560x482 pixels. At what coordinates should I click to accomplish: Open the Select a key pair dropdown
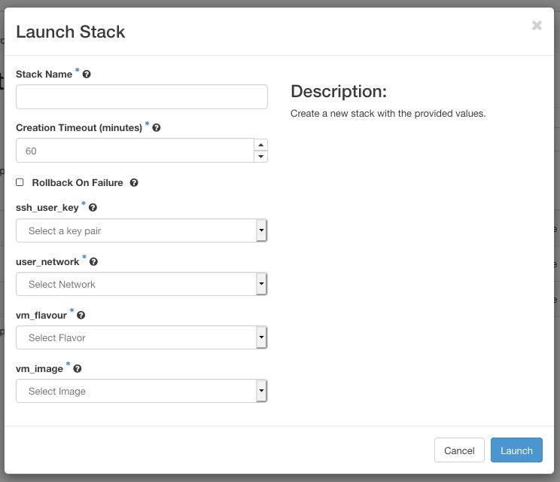[142, 230]
